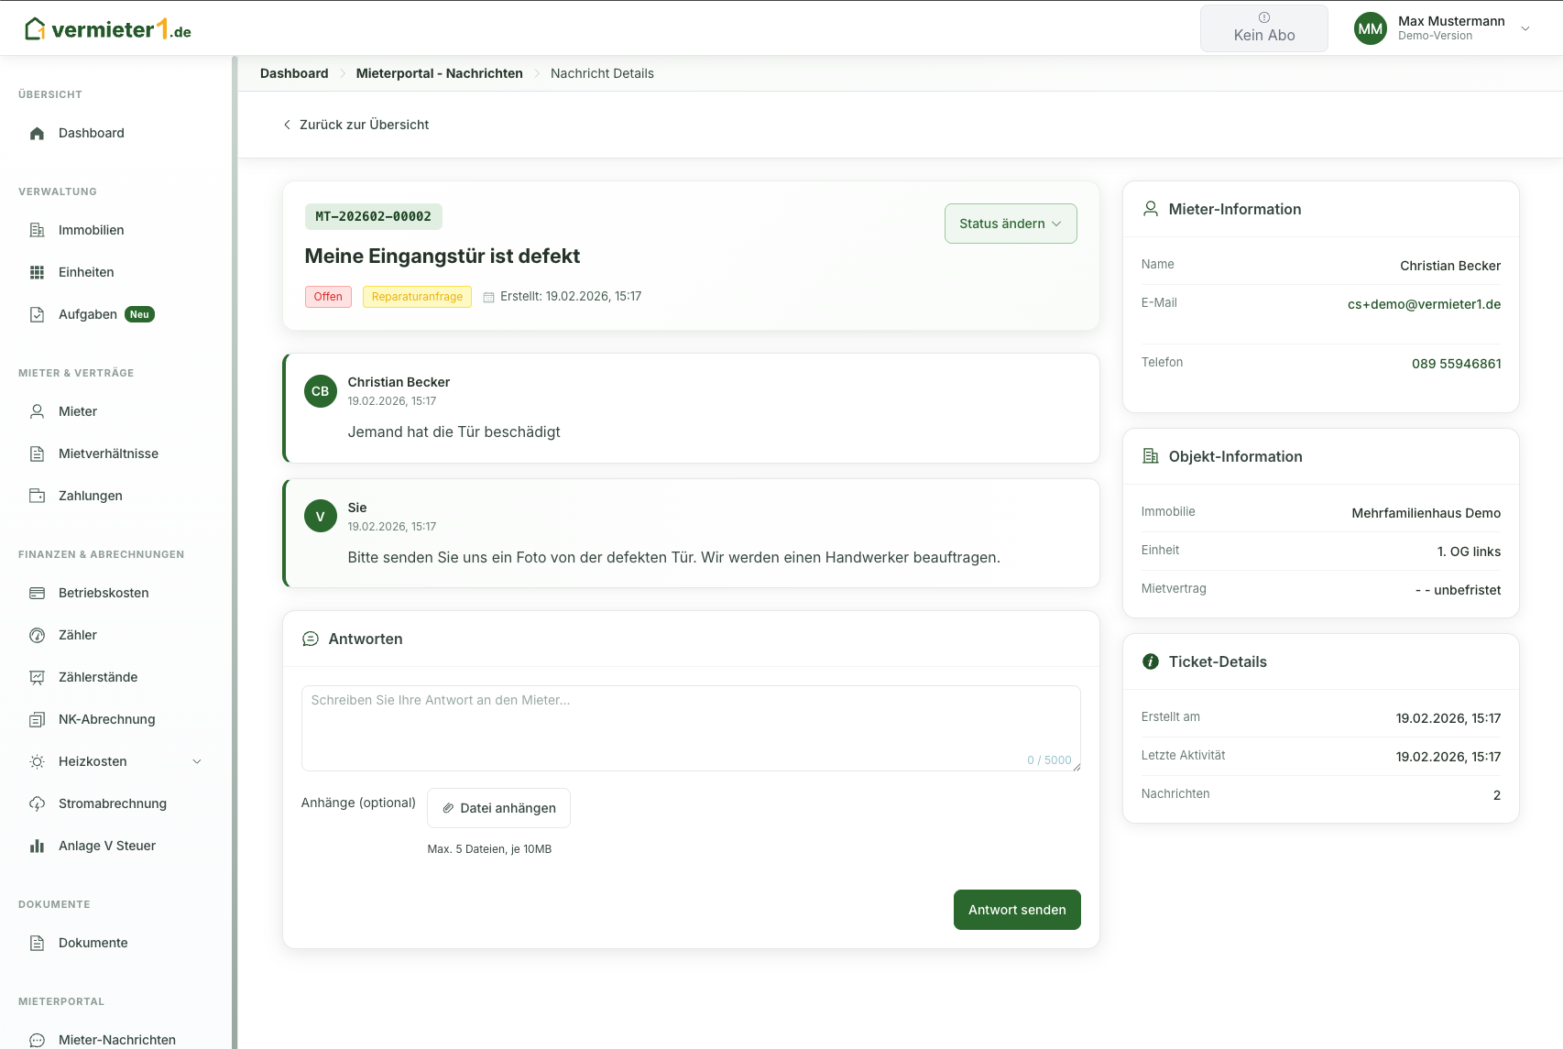This screenshot has height=1049, width=1563.
Task: Click the reply text area to write a message
Action: pyautogui.click(x=691, y=727)
